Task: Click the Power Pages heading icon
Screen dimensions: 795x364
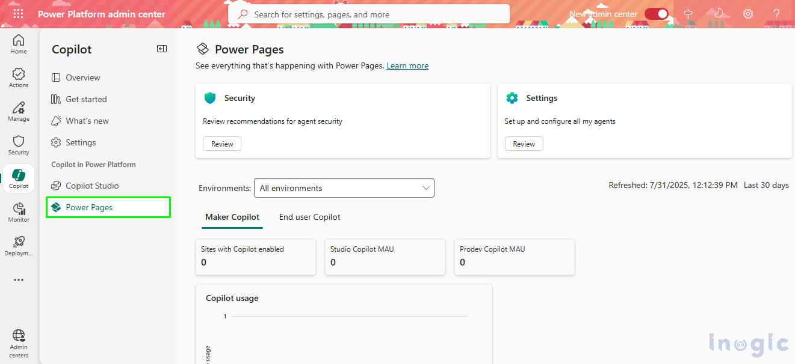Action: click(x=203, y=49)
